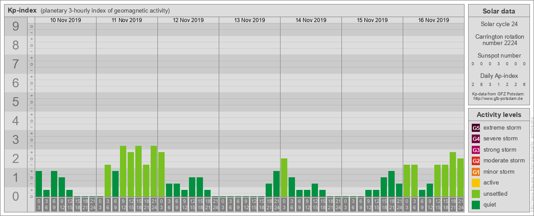
Task: Click the Daily Ap-index label
Action: pyautogui.click(x=499, y=76)
